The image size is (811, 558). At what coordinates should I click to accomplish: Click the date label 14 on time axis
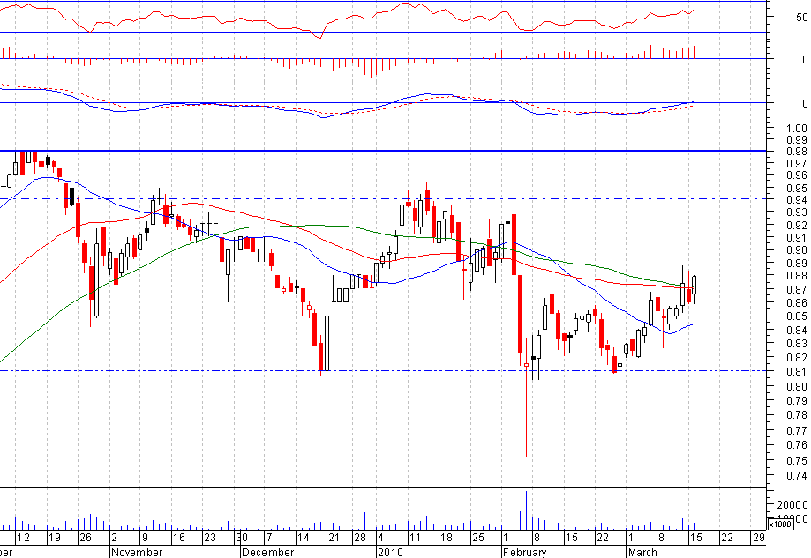pos(303,538)
